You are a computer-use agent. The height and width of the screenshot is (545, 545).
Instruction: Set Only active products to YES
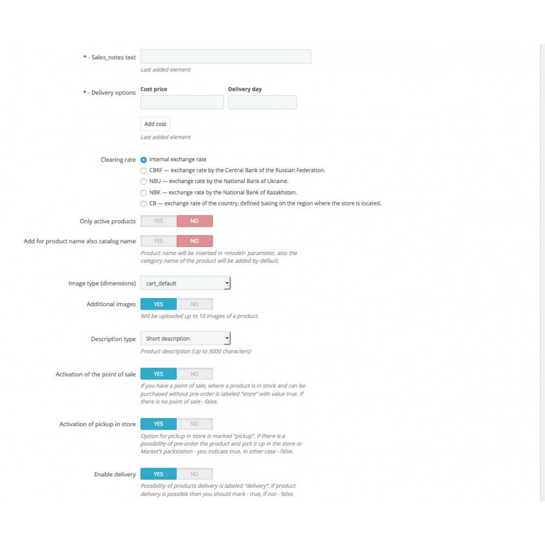[x=159, y=221]
